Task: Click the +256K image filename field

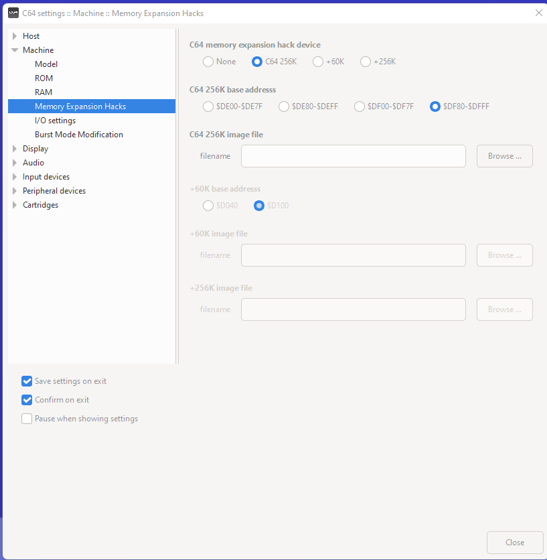Action: 353,309
